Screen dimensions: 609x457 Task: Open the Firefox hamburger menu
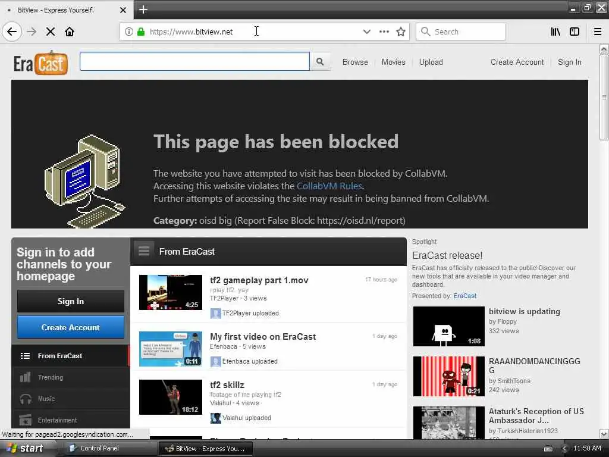[598, 32]
